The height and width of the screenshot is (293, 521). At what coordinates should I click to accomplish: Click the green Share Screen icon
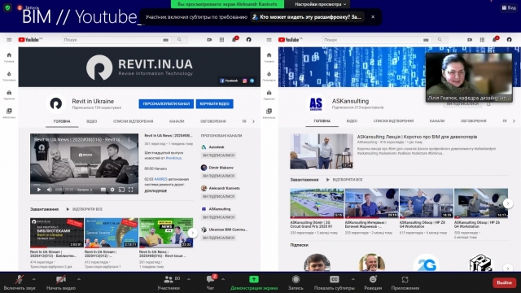tap(254, 279)
